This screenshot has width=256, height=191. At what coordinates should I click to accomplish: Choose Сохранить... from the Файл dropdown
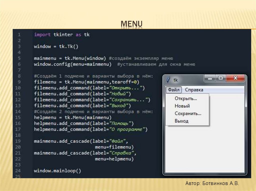[188, 113]
